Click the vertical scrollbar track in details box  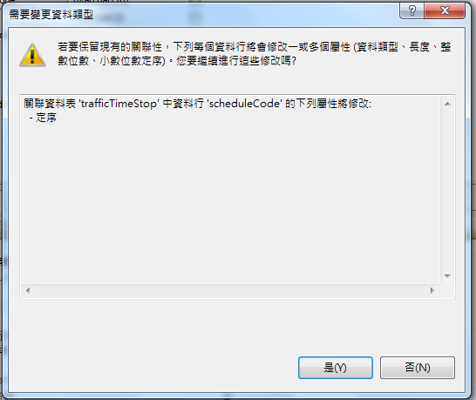pyautogui.click(x=447, y=190)
